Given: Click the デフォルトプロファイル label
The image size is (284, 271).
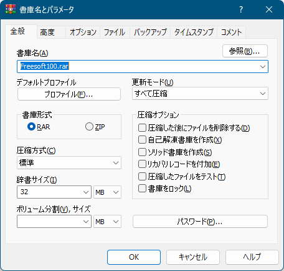Looking at the screenshot, I should [47, 82].
